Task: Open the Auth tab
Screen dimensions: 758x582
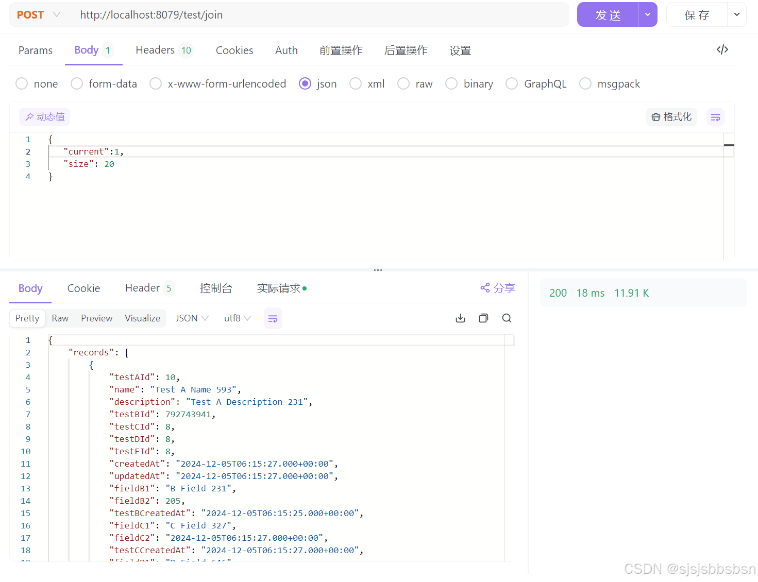Action: 287,50
